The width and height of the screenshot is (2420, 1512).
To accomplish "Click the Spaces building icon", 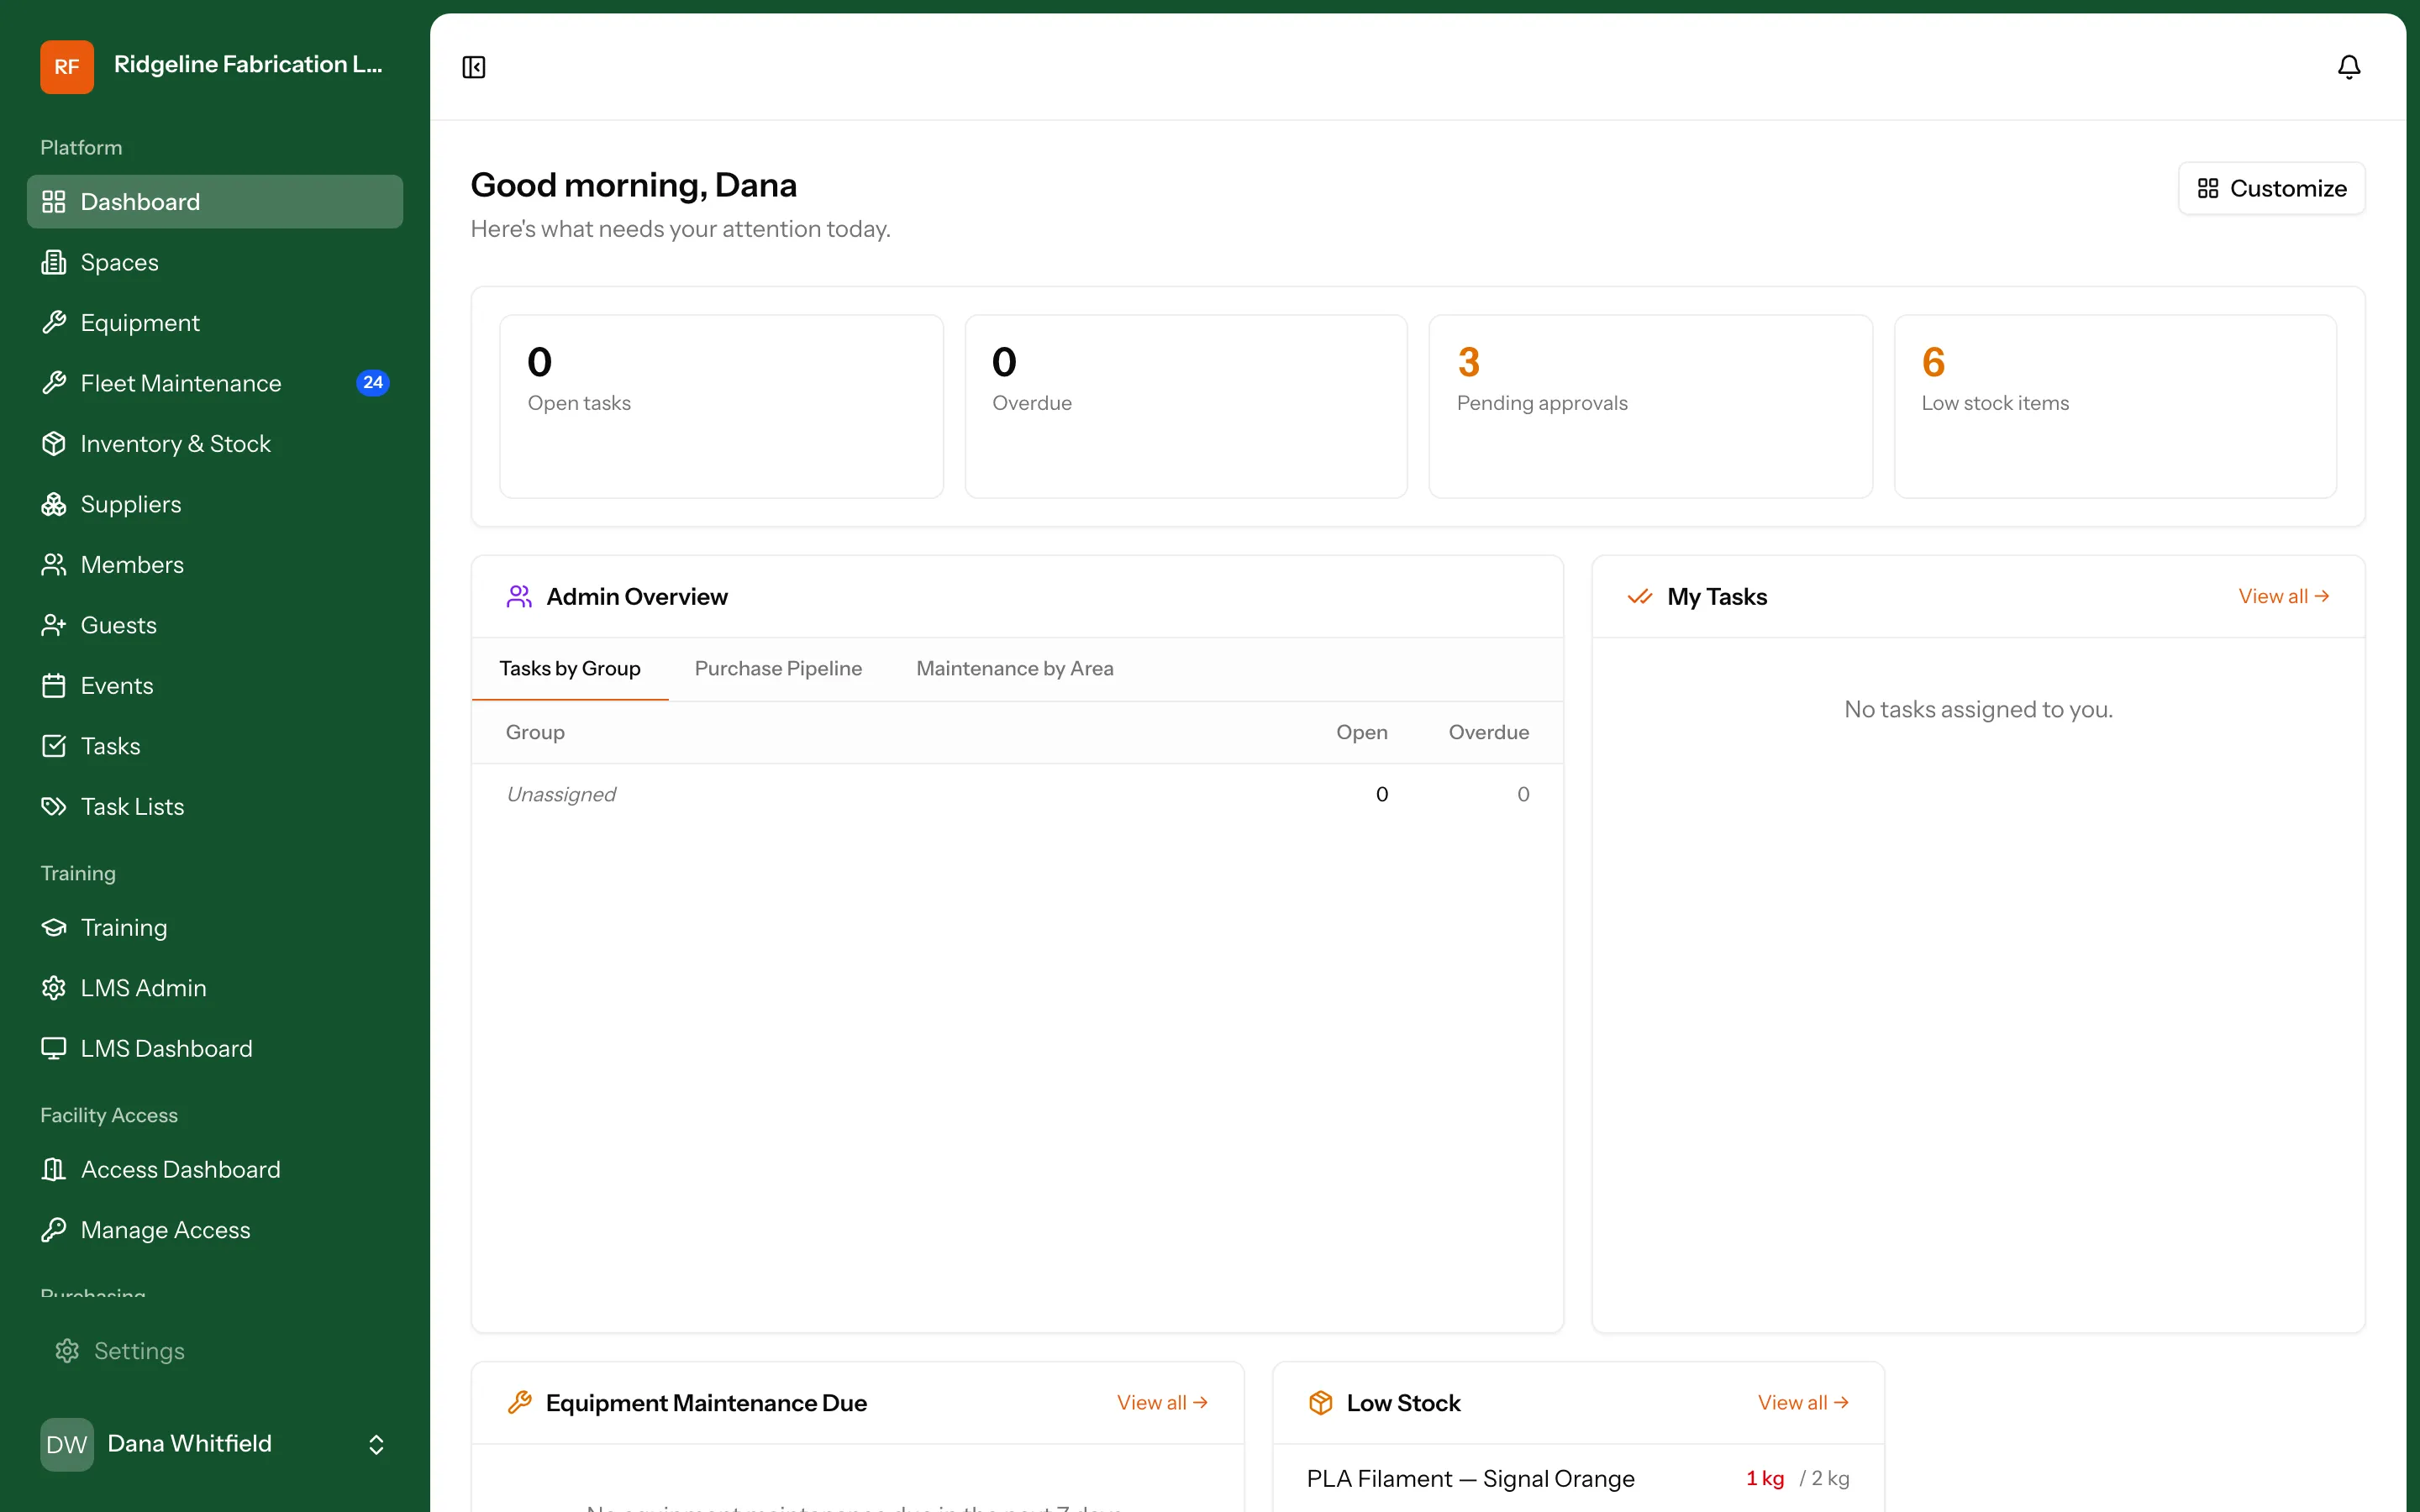I will pos(54,262).
